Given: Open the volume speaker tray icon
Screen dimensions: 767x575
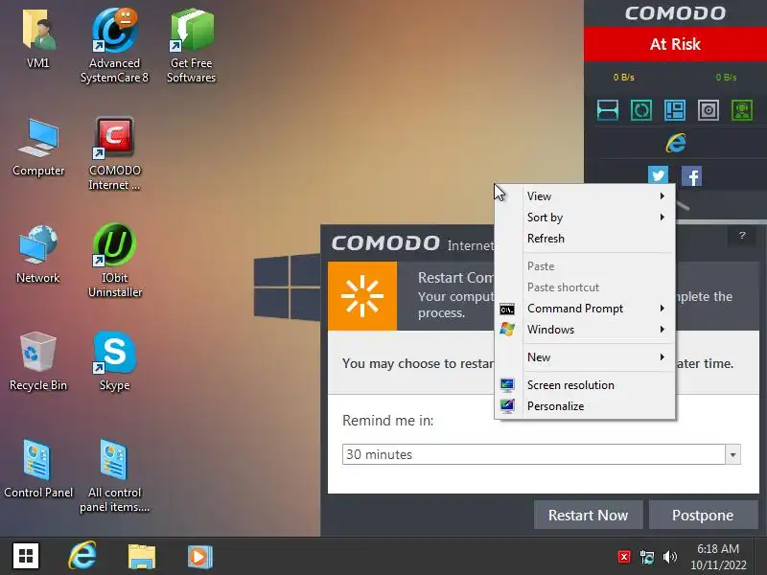Looking at the screenshot, I should [x=669, y=557].
